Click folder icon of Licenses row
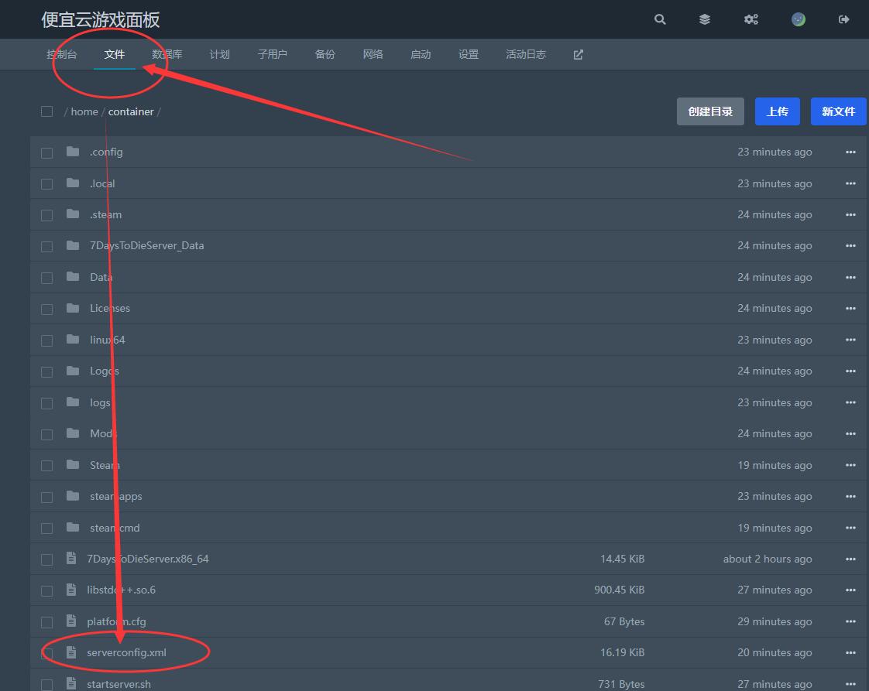Viewport: 869px width, 691px height. [x=73, y=307]
